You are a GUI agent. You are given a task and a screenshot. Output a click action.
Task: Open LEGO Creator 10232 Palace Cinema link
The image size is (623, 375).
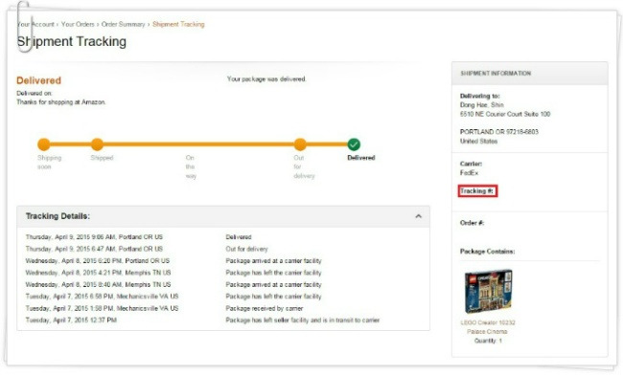pyautogui.click(x=488, y=327)
